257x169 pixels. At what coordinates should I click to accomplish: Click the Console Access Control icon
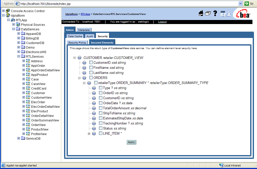pyautogui.click(x=8, y=11)
